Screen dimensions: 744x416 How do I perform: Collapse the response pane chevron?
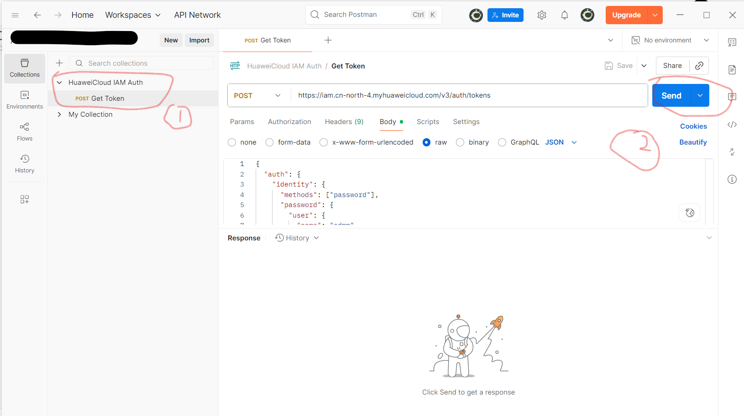709,238
